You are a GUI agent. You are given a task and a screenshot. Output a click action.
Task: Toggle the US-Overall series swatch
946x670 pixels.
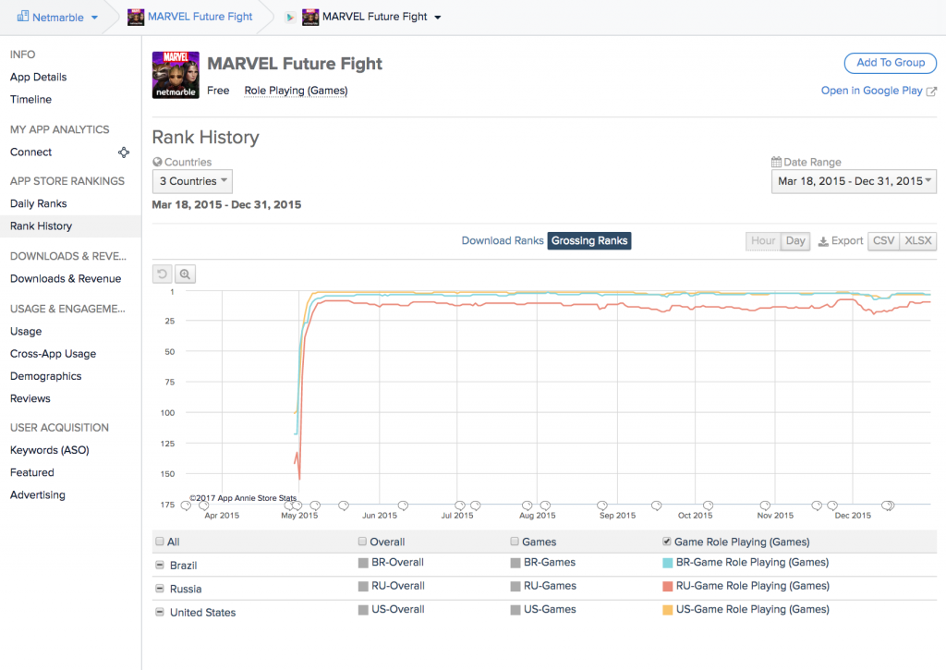(x=363, y=610)
